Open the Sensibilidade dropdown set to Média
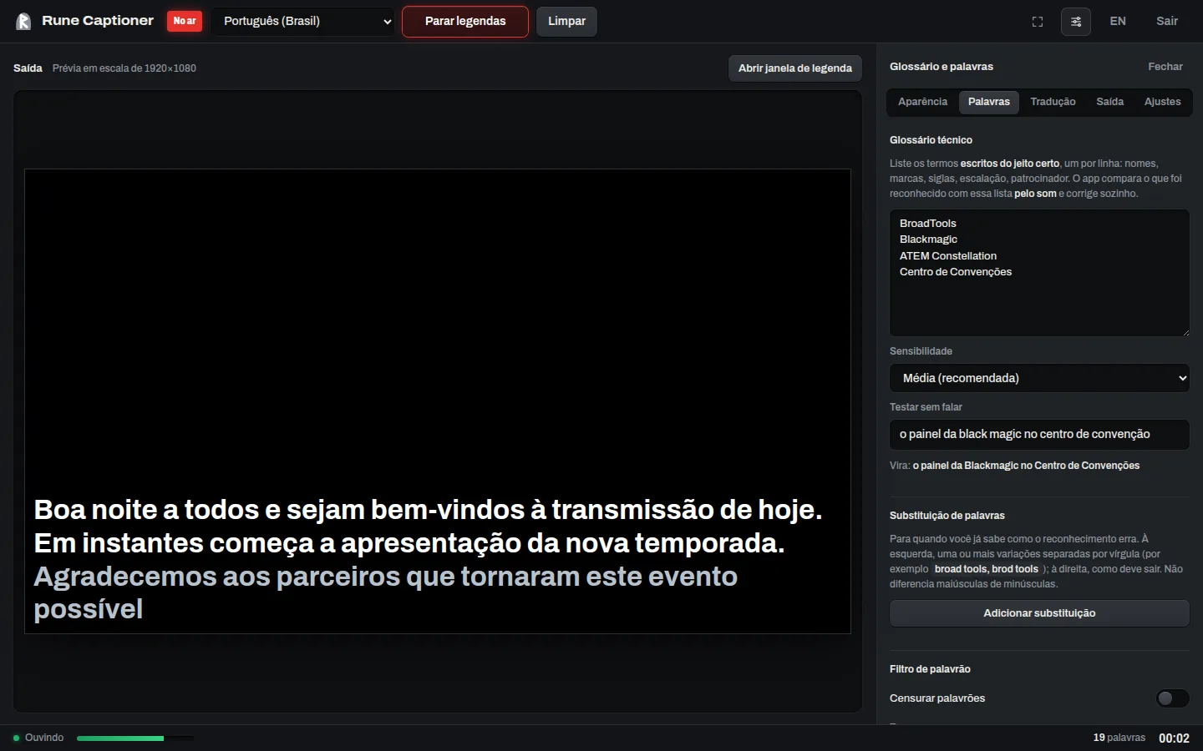 coord(1039,378)
